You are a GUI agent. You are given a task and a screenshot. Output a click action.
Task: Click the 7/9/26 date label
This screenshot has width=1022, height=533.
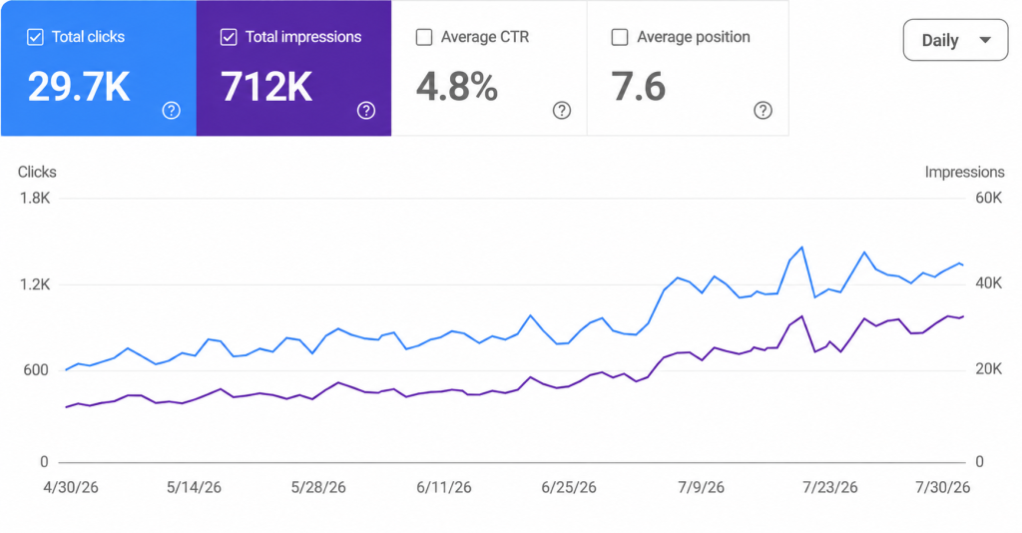[x=701, y=487]
